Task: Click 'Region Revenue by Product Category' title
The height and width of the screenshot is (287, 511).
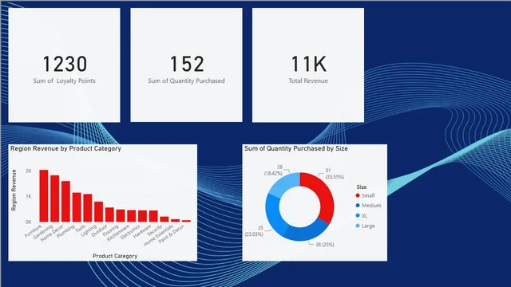Action: pos(65,148)
